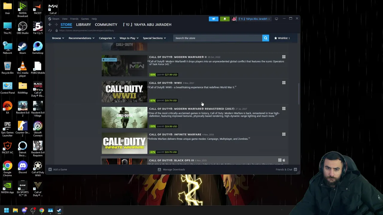Open the FACEIT desktop shortcut
This screenshot has width=383, height=215.
(x=38, y=8)
